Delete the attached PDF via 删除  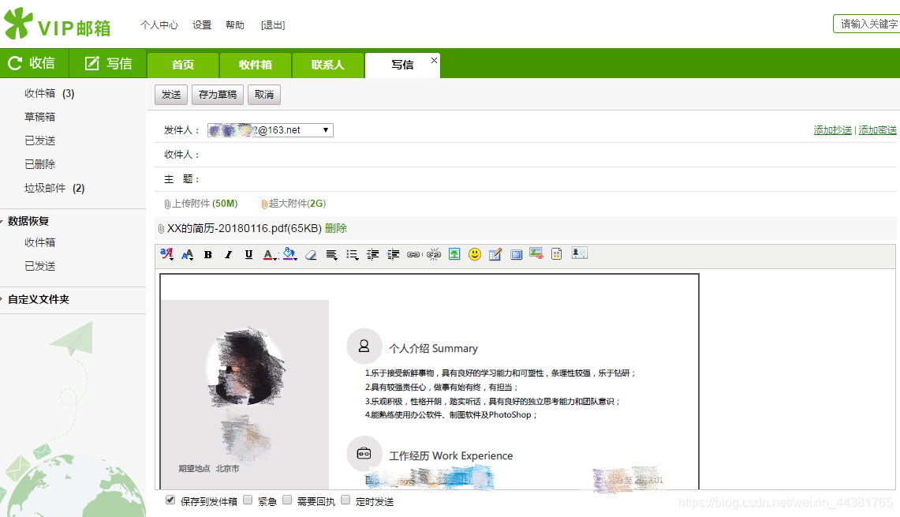(336, 229)
